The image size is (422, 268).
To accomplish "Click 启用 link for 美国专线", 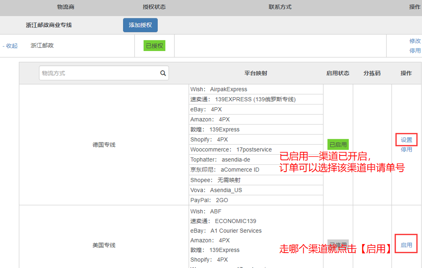I will tap(406, 245).
